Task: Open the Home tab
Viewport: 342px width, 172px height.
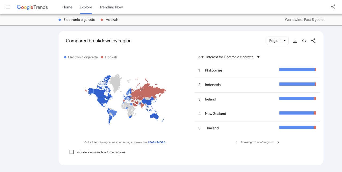Action: pyautogui.click(x=67, y=7)
